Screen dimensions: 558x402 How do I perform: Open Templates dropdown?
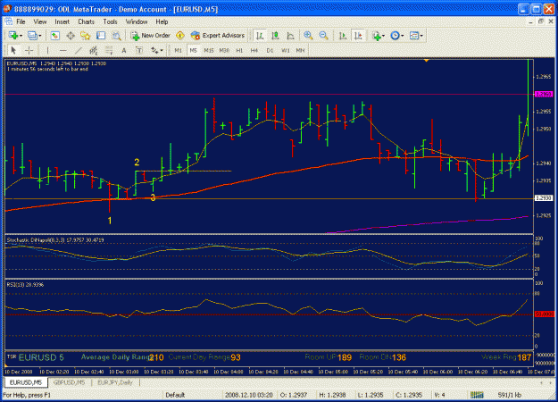[x=416, y=36]
